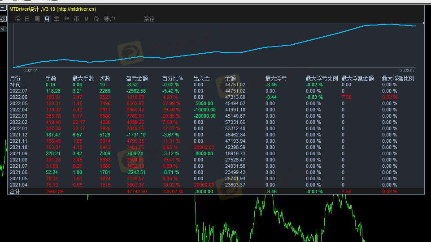Open the 年 yearly tab
The width and height of the screenshot is (431, 242).
click(66, 19)
